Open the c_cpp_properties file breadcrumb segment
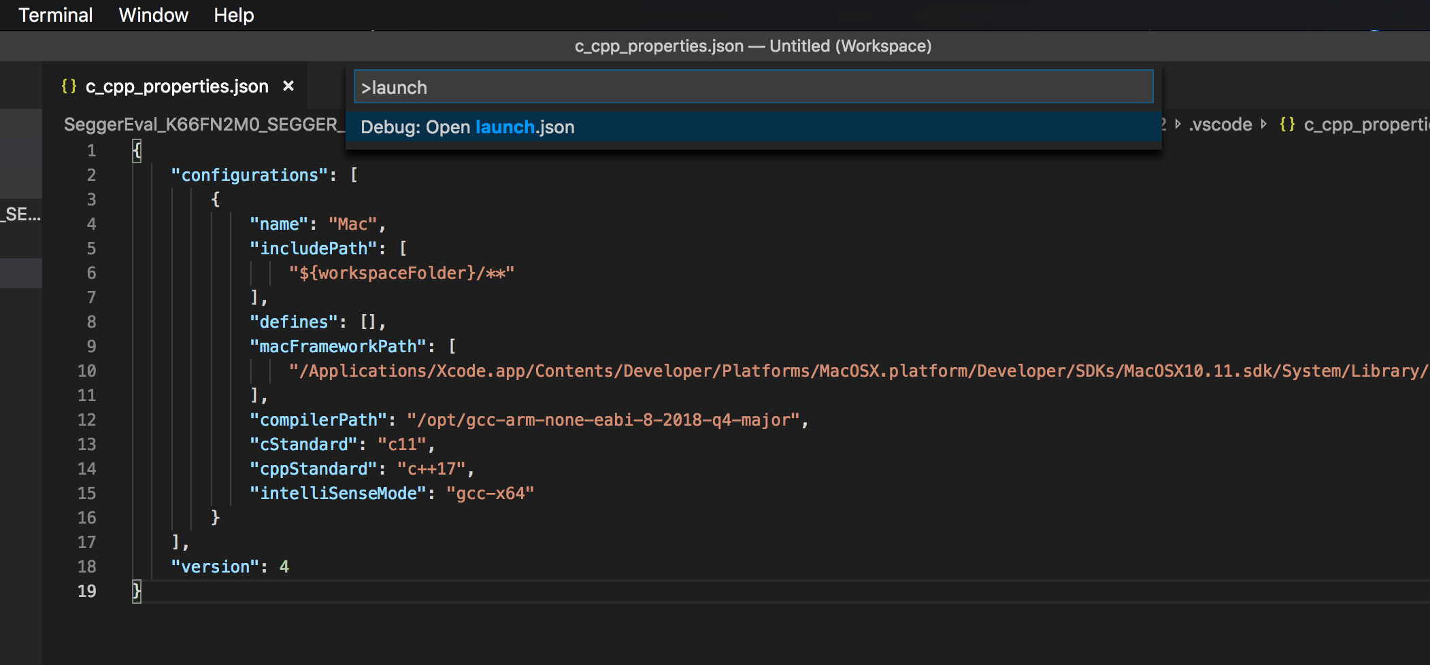Screen dimensions: 1430x665 [1365, 124]
